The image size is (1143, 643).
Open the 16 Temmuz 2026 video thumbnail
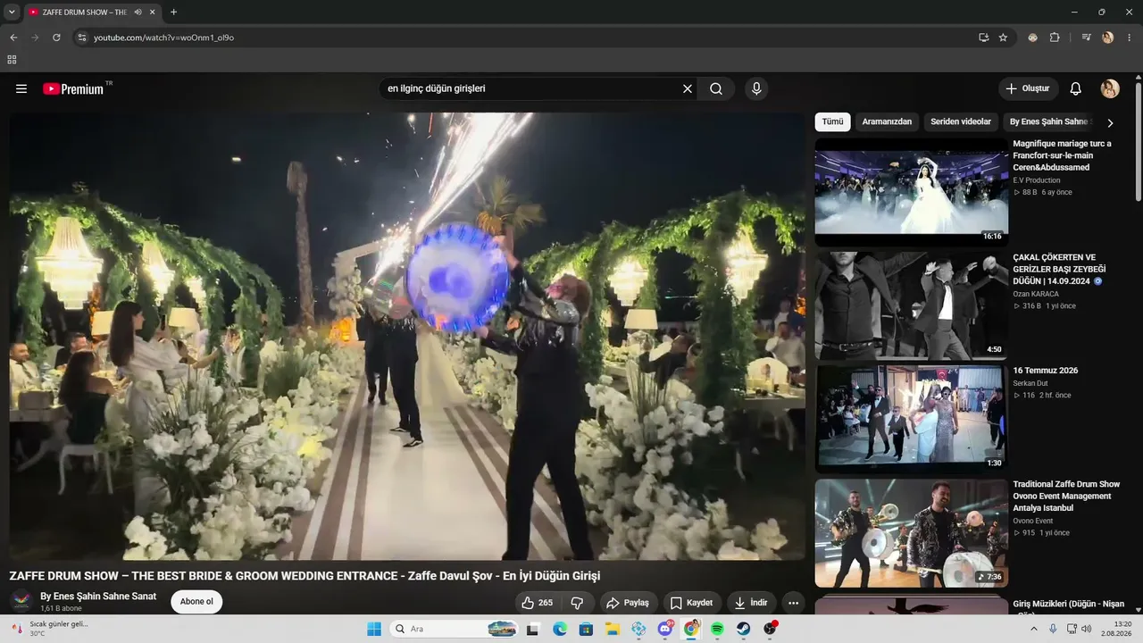pos(912,419)
